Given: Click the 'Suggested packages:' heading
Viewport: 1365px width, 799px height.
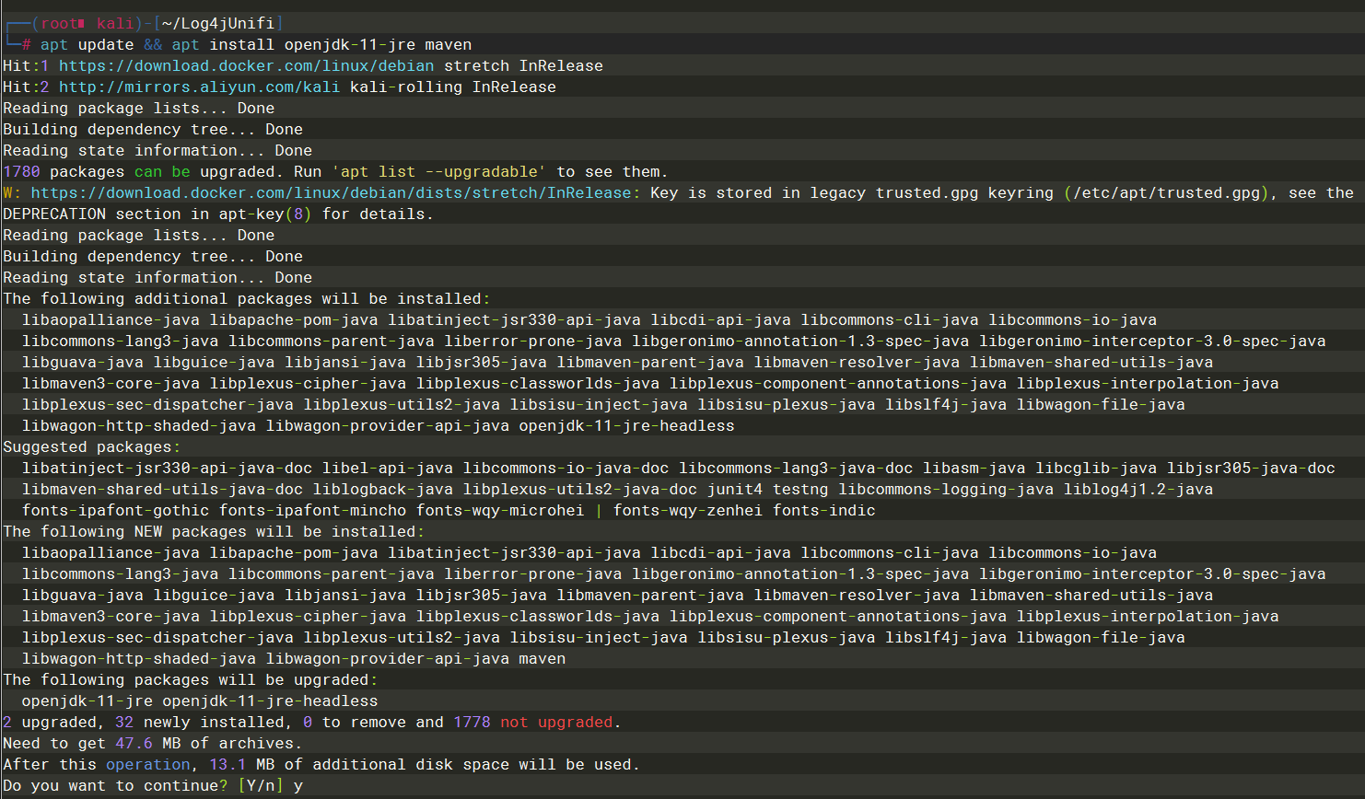Looking at the screenshot, I should tap(92, 446).
